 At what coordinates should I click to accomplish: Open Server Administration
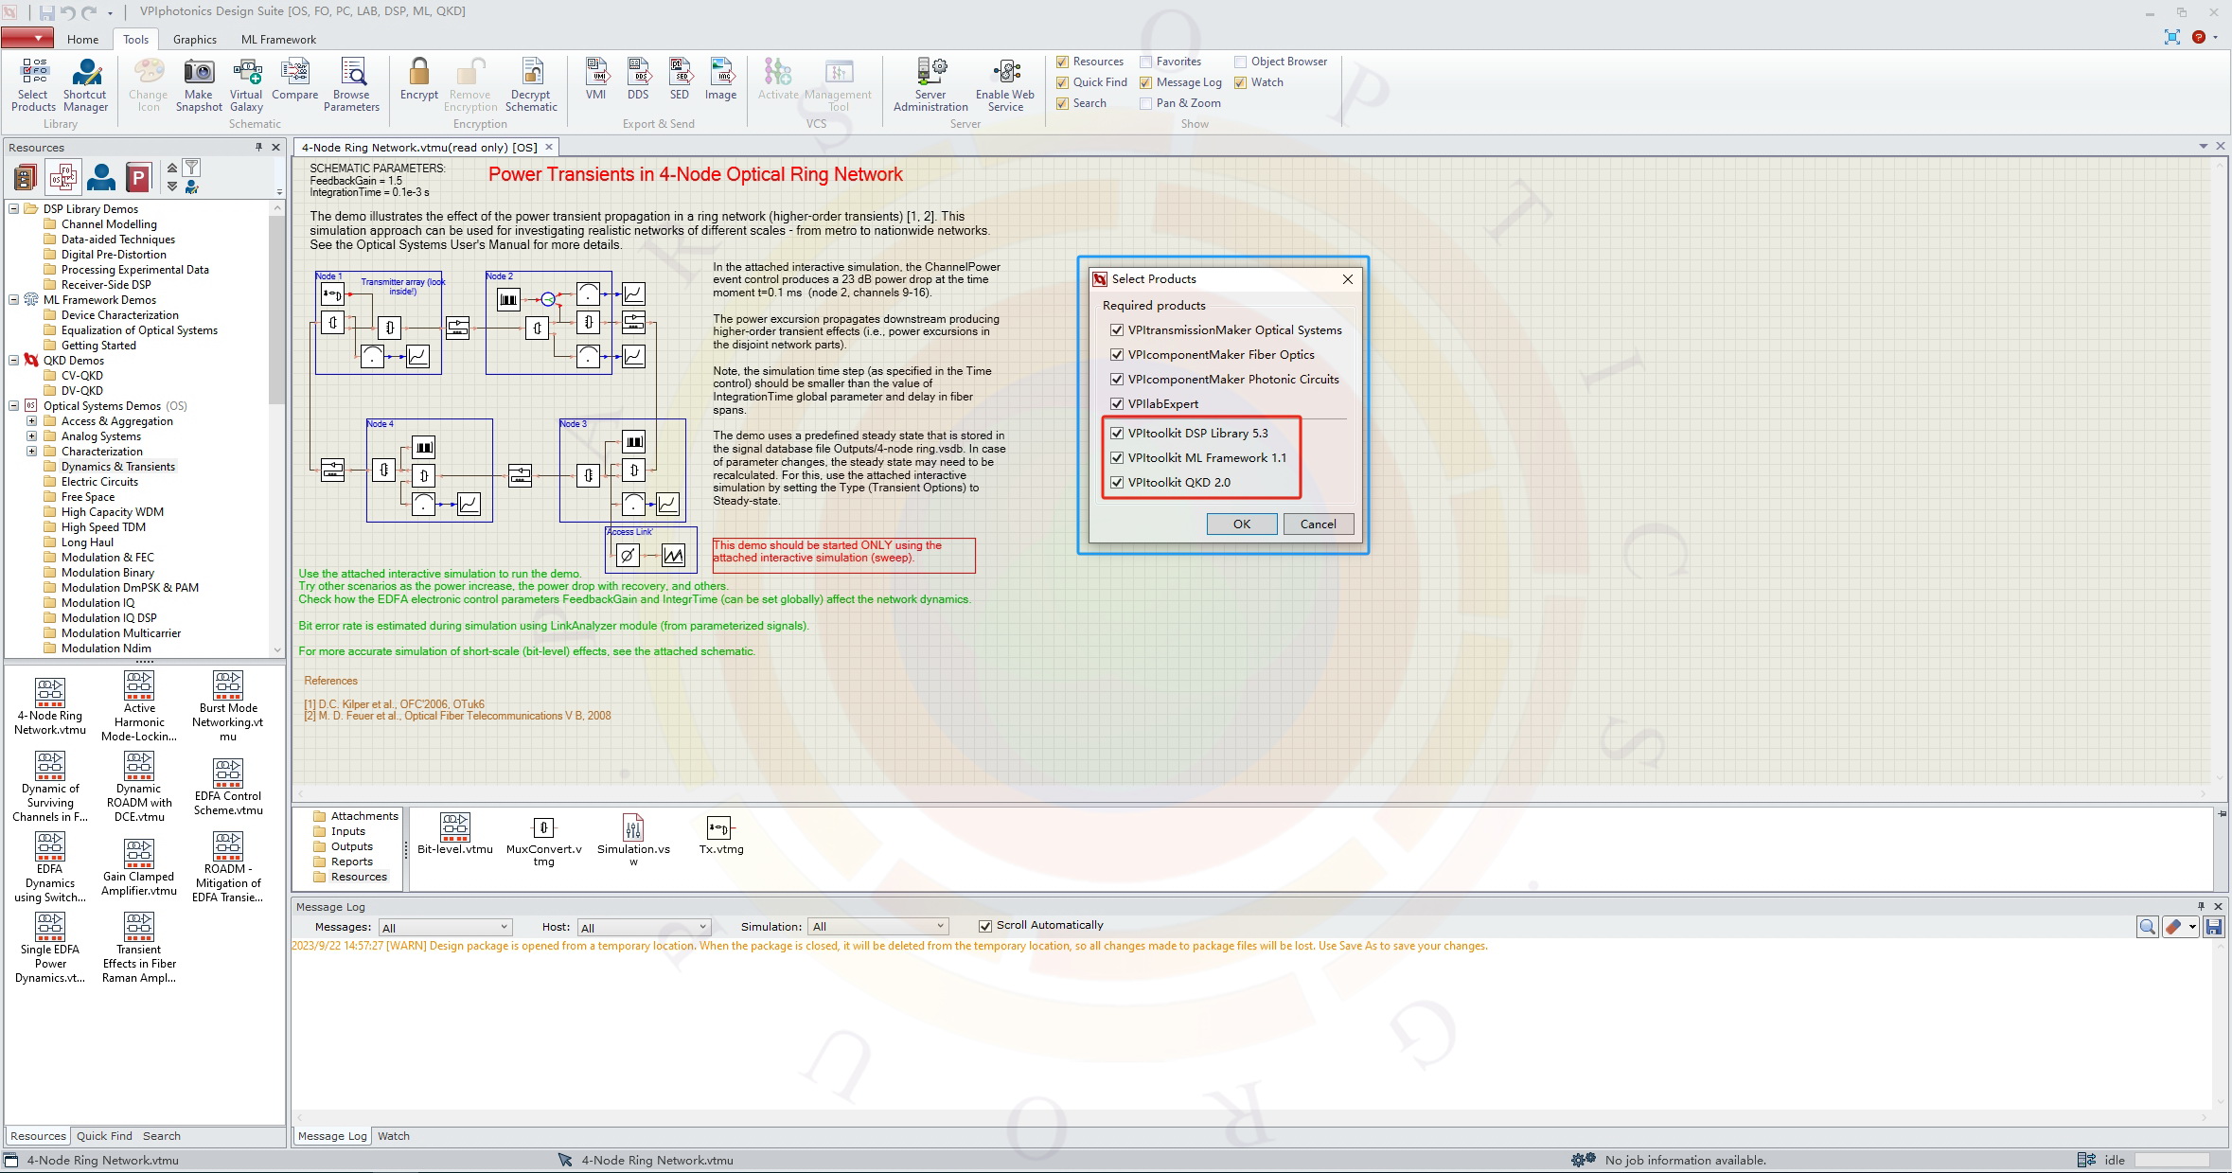click(930, 85)
